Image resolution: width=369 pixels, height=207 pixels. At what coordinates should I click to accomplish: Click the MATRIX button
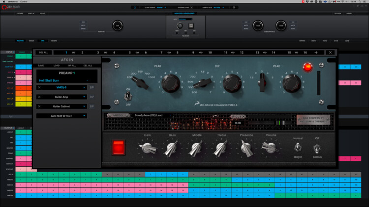coord(302,41)
